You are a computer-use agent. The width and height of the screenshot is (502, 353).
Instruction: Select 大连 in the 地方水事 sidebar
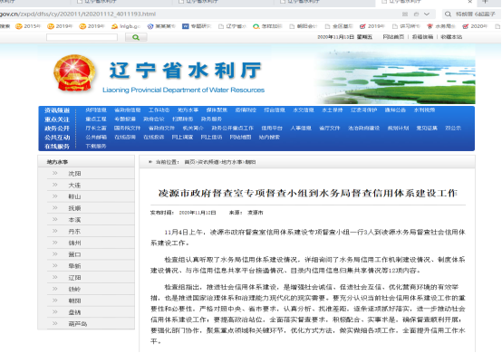[74, 186]
